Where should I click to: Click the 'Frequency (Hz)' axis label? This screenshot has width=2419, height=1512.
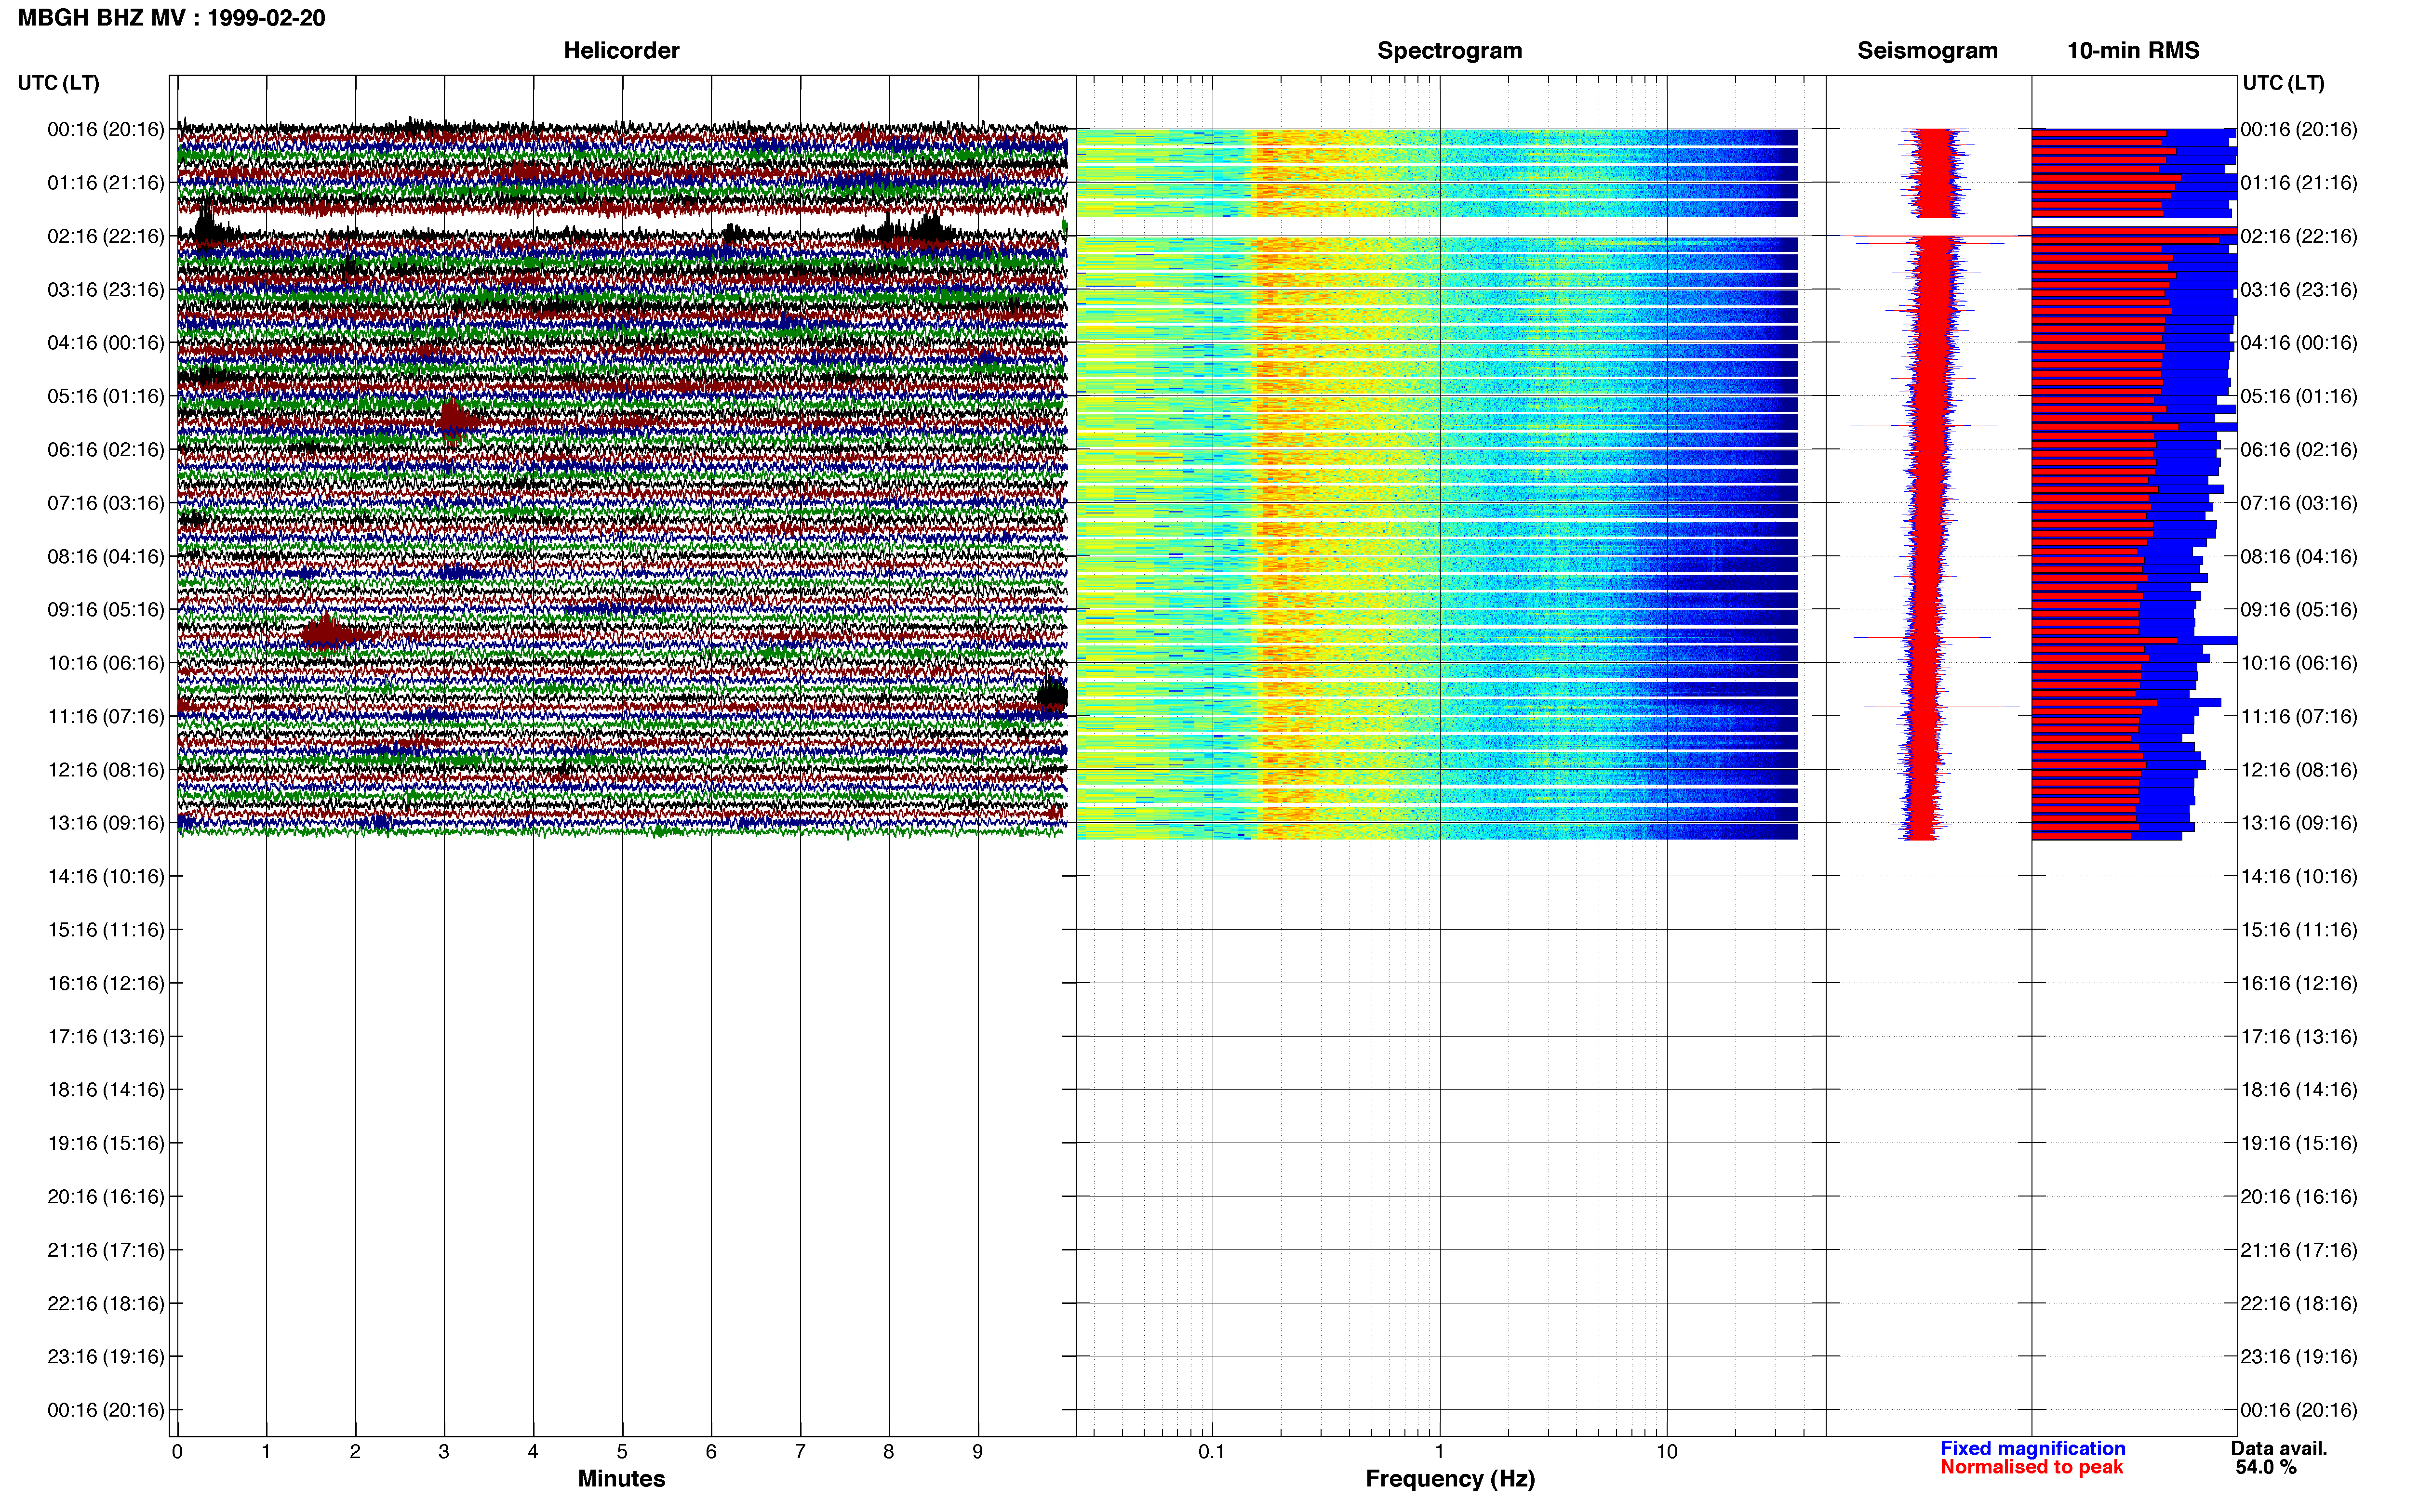1450,1478
